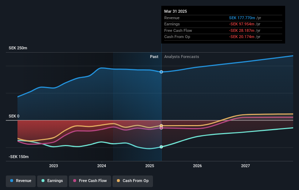Toggle the Earnings legend button
Screen dimensions: 299x190
click(52, 181)
